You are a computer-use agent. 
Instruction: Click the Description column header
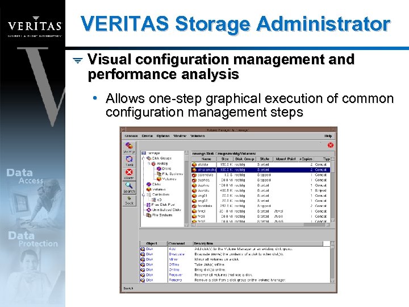258,243
